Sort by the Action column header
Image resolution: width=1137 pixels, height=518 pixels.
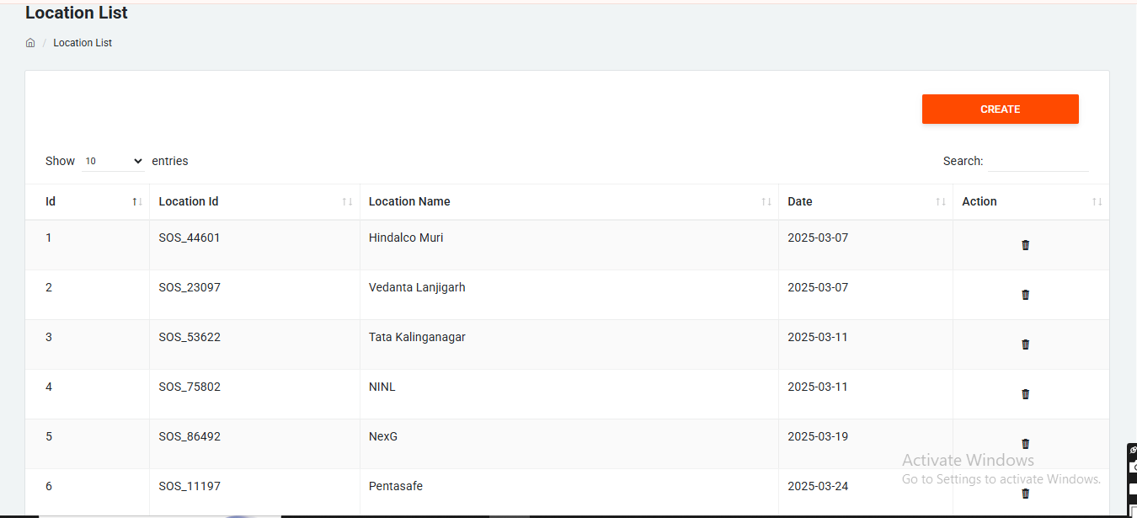980,202
